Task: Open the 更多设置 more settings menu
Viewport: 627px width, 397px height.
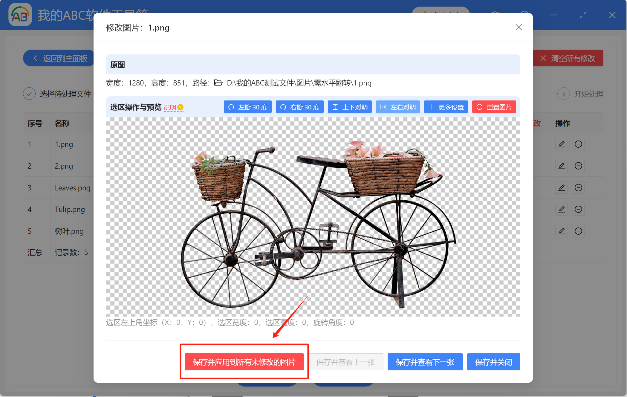Action: coord(446,107)
